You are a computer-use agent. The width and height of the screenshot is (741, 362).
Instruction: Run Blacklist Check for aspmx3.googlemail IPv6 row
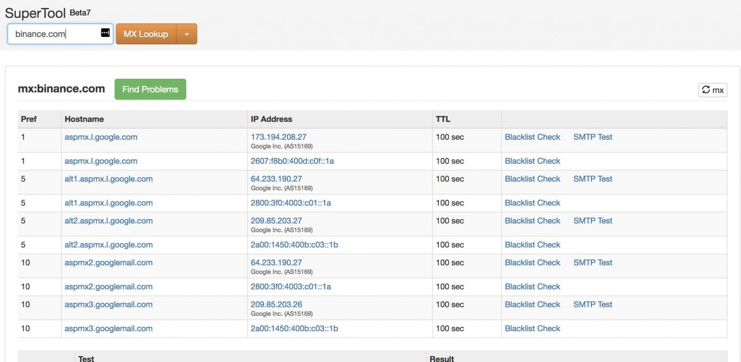[x=532, y=329]
